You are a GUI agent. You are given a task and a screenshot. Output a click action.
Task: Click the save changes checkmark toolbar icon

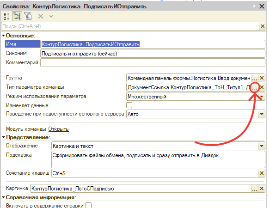[x=51, y=16]
